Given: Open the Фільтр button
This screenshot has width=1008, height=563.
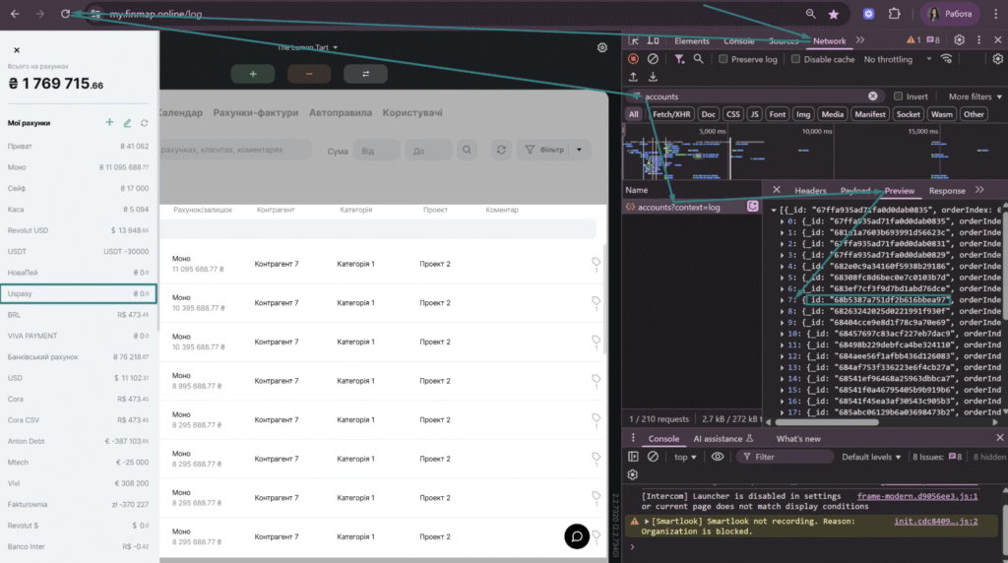Looking at the screenshot, I should 545,150.
